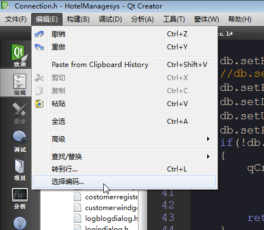Expand the 高级 Advanced submenu
264x230 pixels.
124,139
